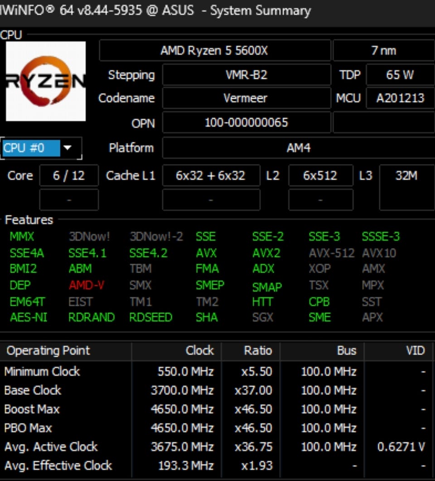Screen dimensions: 435x481
Task: Click the 0.6271 V VID value
Action: point(401,447)
